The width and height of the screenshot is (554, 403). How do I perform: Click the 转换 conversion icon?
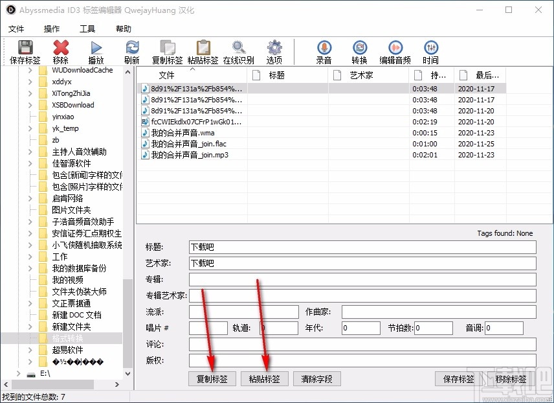coord(359,48)
